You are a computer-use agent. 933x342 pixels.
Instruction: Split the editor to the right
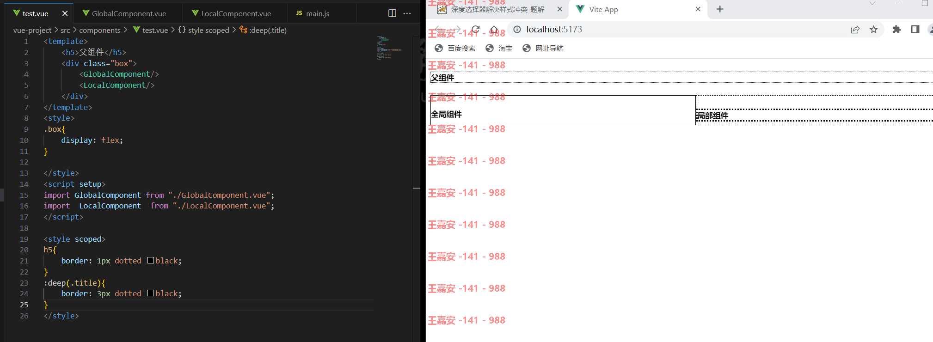pyautogui.click(x=392, y=13)
